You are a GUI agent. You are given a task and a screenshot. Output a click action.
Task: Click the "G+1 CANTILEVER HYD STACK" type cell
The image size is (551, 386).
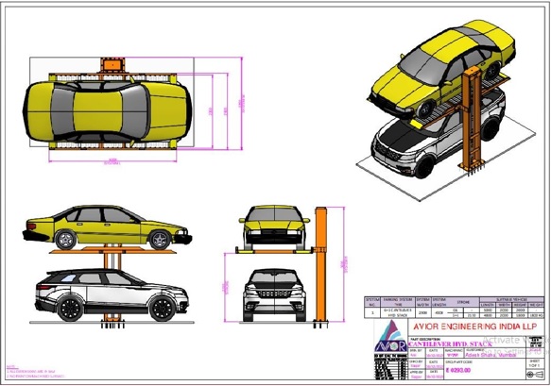pyautogui.click(x=398, y=312)
